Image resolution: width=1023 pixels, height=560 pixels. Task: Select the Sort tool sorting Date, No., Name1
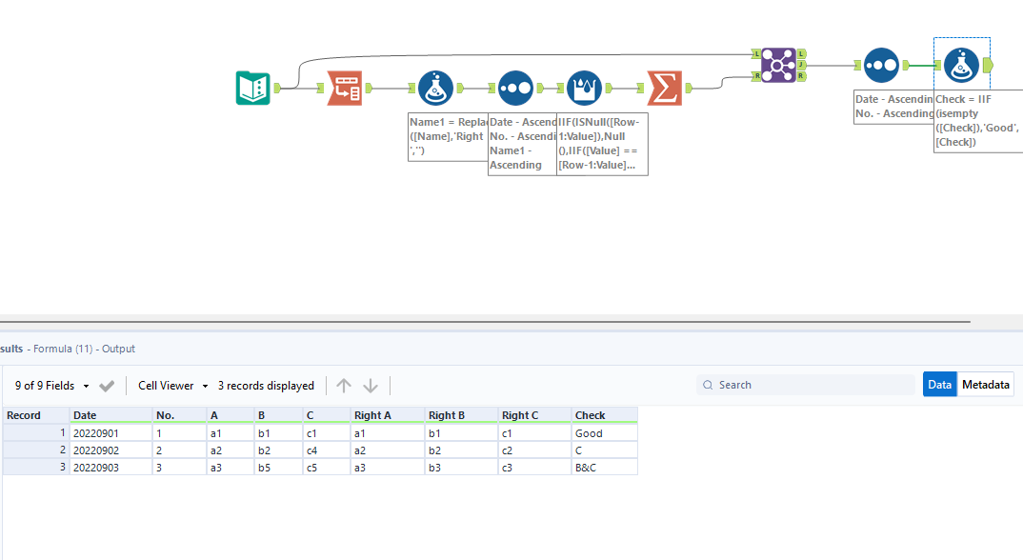pos(515,88)
